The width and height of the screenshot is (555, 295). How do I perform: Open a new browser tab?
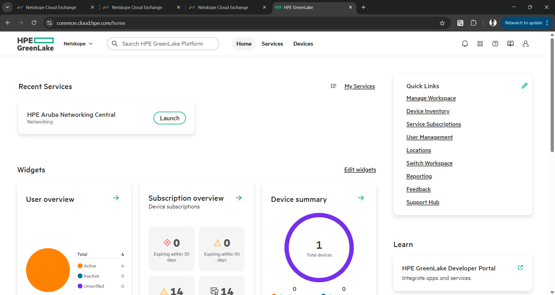[x=363, y=7]
